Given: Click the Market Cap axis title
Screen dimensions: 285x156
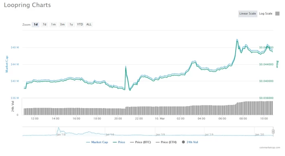Looking at the screenshot, I should click(7, 64).
